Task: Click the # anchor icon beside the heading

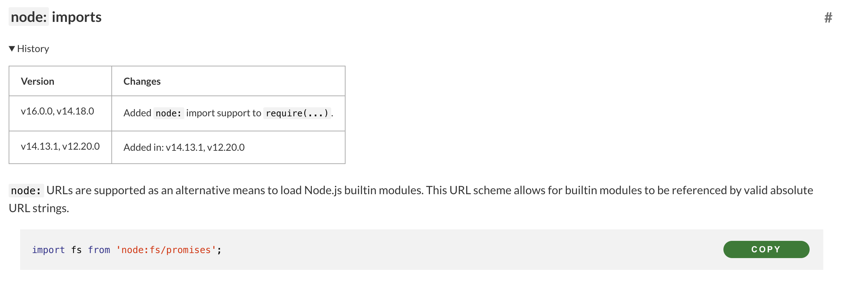Action: [828, 17]
